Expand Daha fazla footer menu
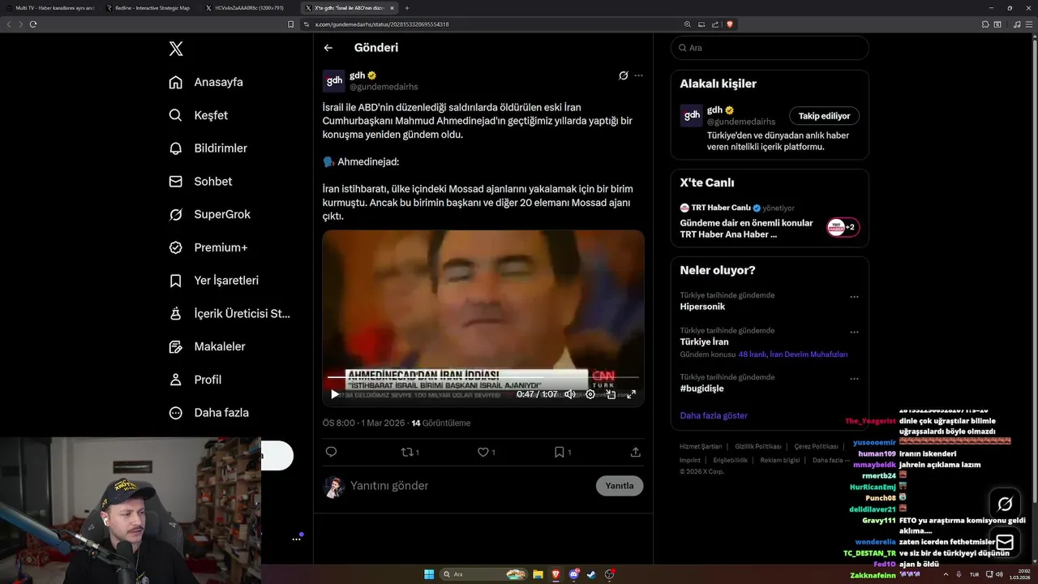 pos(830,460)
